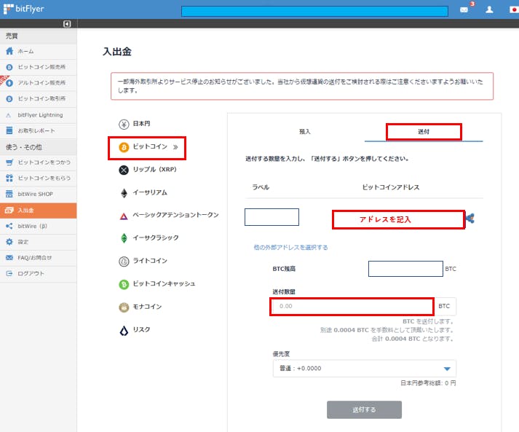Click the Japan flag language icon
Screen dimensions: 519x432
pyautogui.click(x=514, y=9)
